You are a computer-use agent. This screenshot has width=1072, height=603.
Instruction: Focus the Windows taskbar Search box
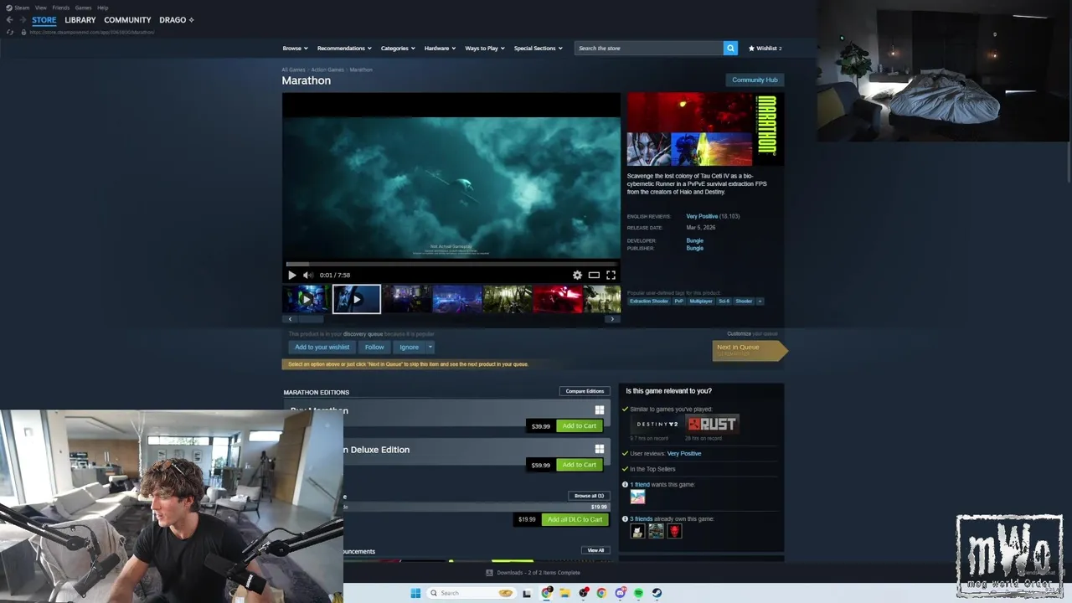472,593
